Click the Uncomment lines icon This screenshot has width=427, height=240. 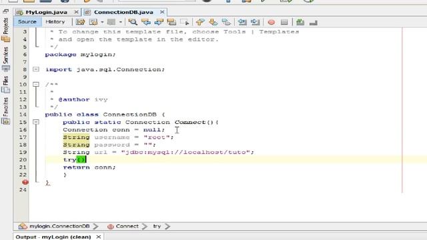314,23
